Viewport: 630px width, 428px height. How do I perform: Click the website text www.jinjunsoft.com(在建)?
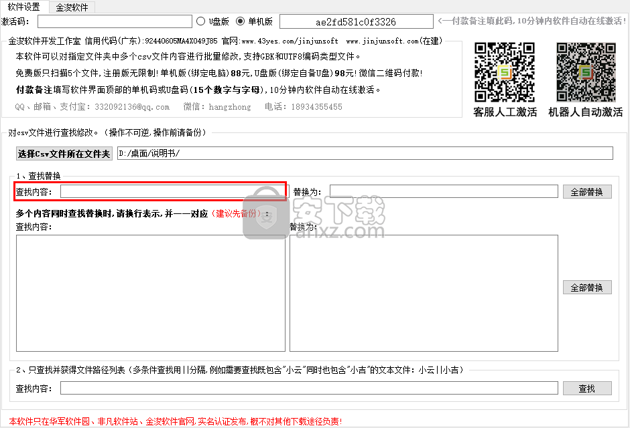click(x=394, y=41)
